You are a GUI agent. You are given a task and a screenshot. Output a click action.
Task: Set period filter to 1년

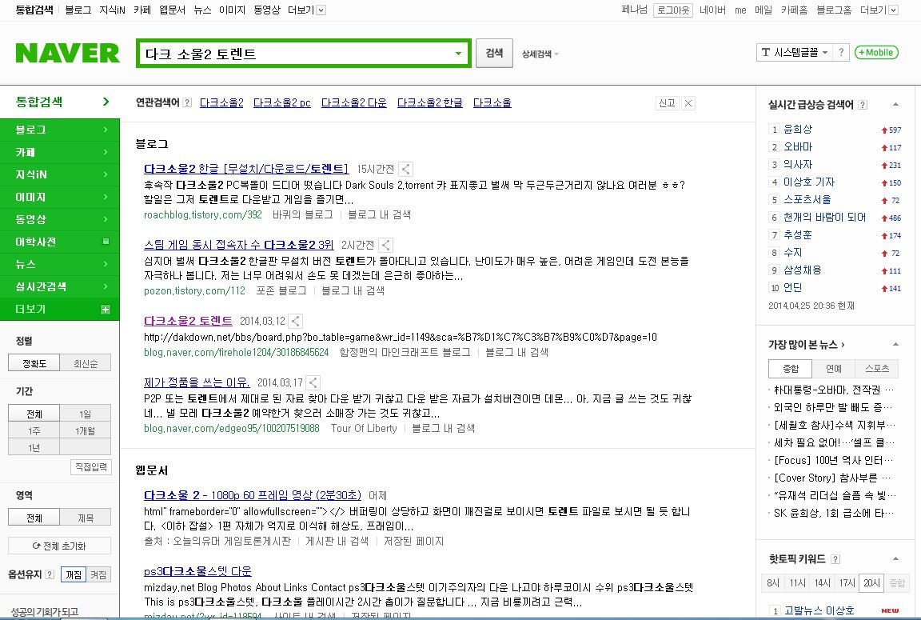click(34, 447)
